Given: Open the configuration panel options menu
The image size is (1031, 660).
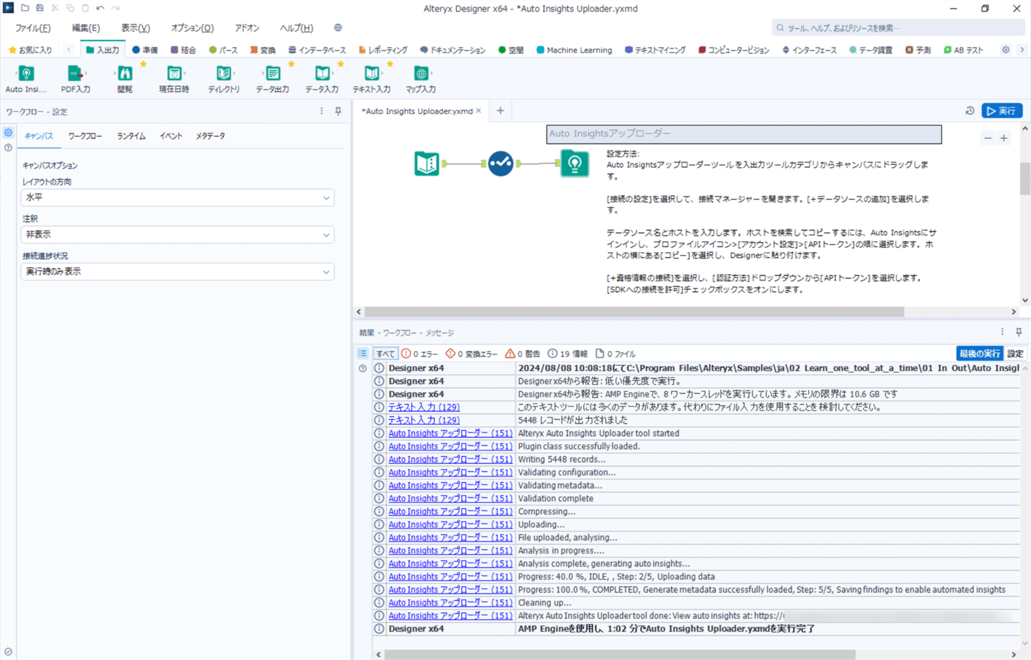Looking at the screenshot, I should point(322,111).
